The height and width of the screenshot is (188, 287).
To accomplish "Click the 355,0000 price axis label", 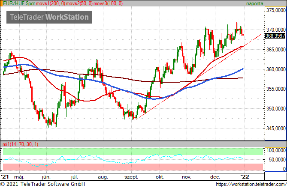I will pyautogui.click(x=276, y=89).
